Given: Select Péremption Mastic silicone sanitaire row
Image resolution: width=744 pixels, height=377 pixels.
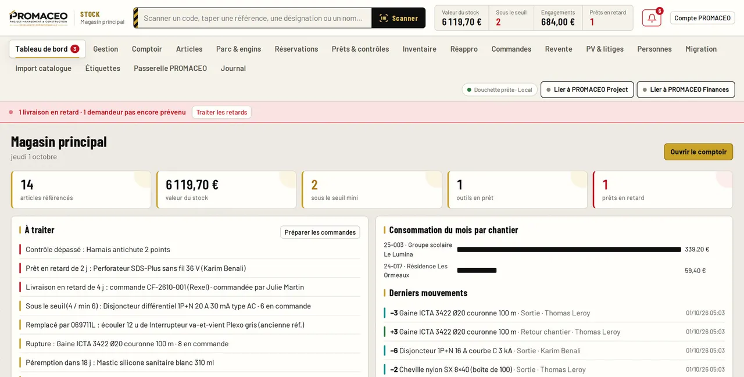Looking at the screenshot, I should tap(189, 362).
